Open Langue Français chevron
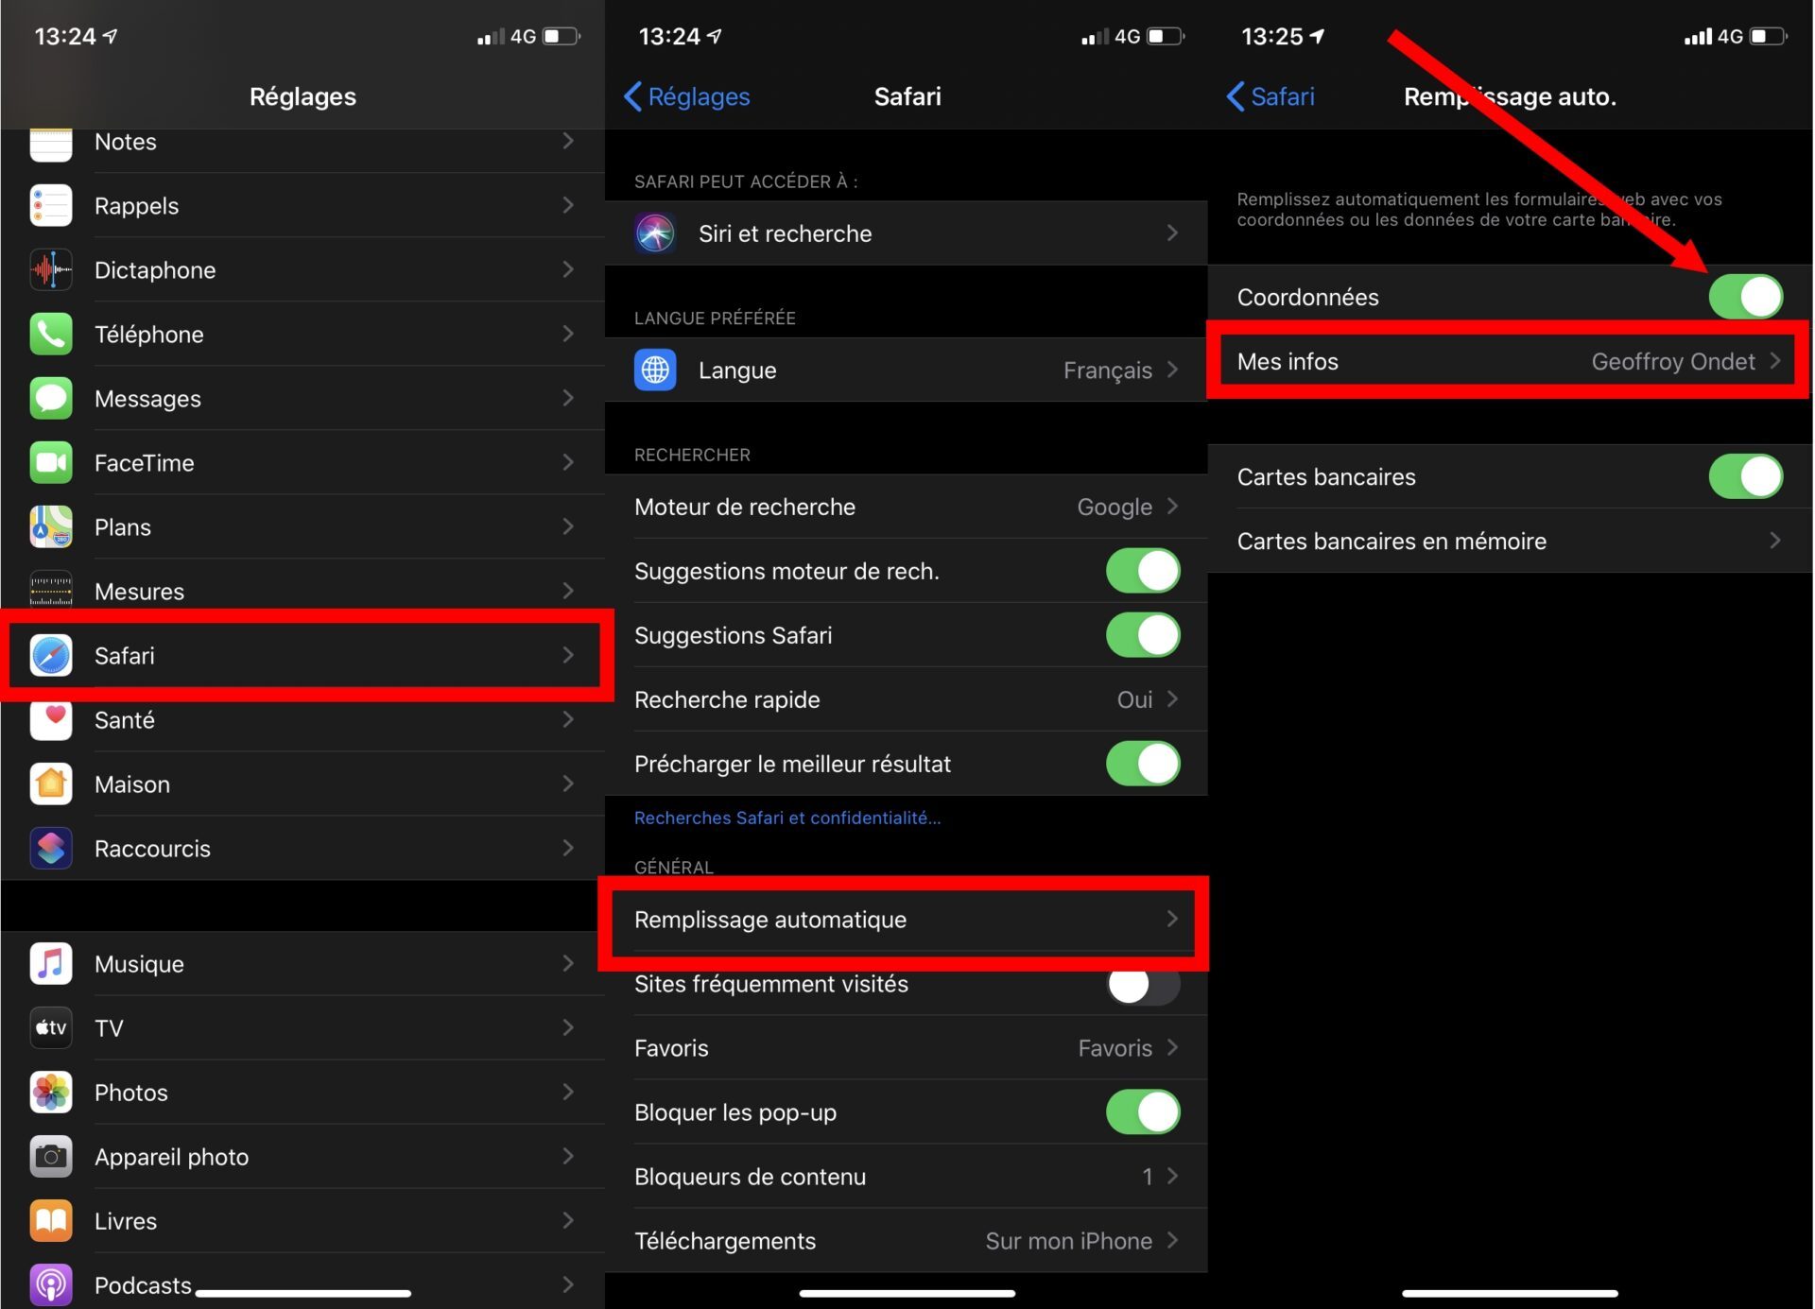The height and width of the screenshot is (1309, 1815). pyautogui.click(x=1172, y=370)
